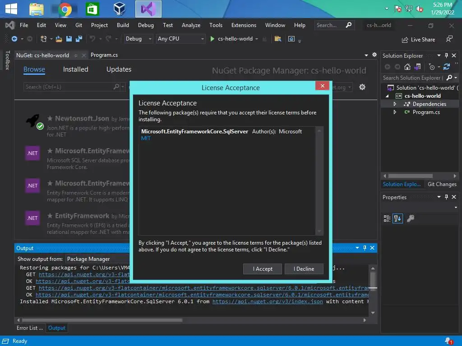Switch to the Program.cs tab
The width and height of the screenshot is (462, 346).
tap(104, 55)
